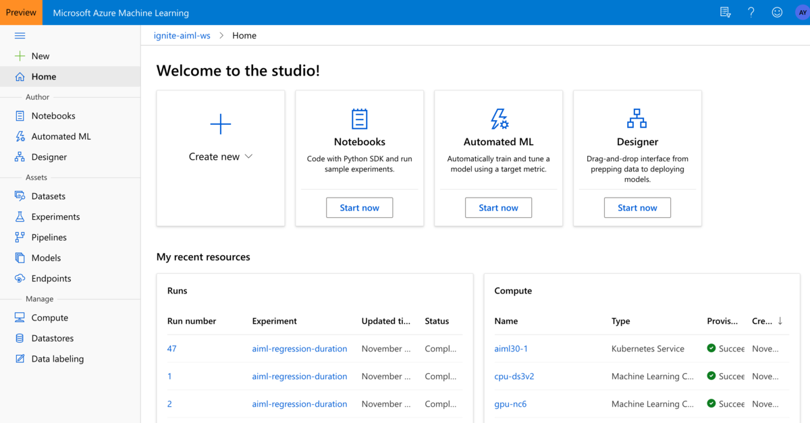
Task: Click the Designer sidebar icon
Action: [x=20, y=157]
